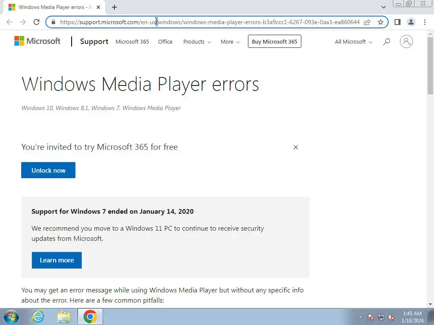Open tab search chevron in title bar

pos(383,7)
